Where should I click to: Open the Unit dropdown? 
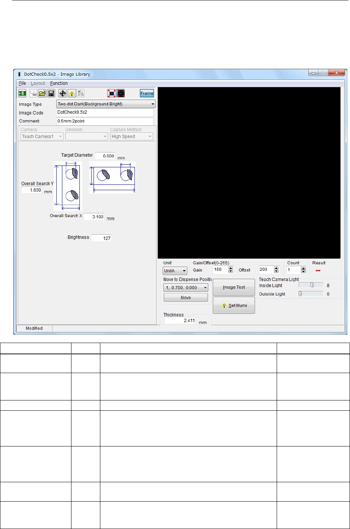(x=175, y=270)
